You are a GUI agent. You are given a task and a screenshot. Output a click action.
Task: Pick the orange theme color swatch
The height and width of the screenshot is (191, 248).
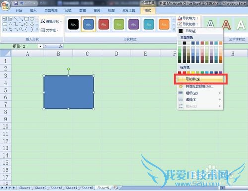coord(221,43)
